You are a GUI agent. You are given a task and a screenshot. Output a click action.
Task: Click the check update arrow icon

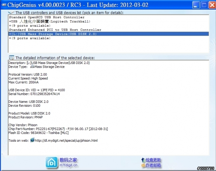[x=143, y=160]
